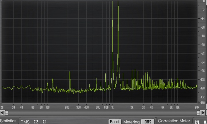Click the right scroll arrow button
This screenshot has height=124, width=207.
[x=203, y=113]
